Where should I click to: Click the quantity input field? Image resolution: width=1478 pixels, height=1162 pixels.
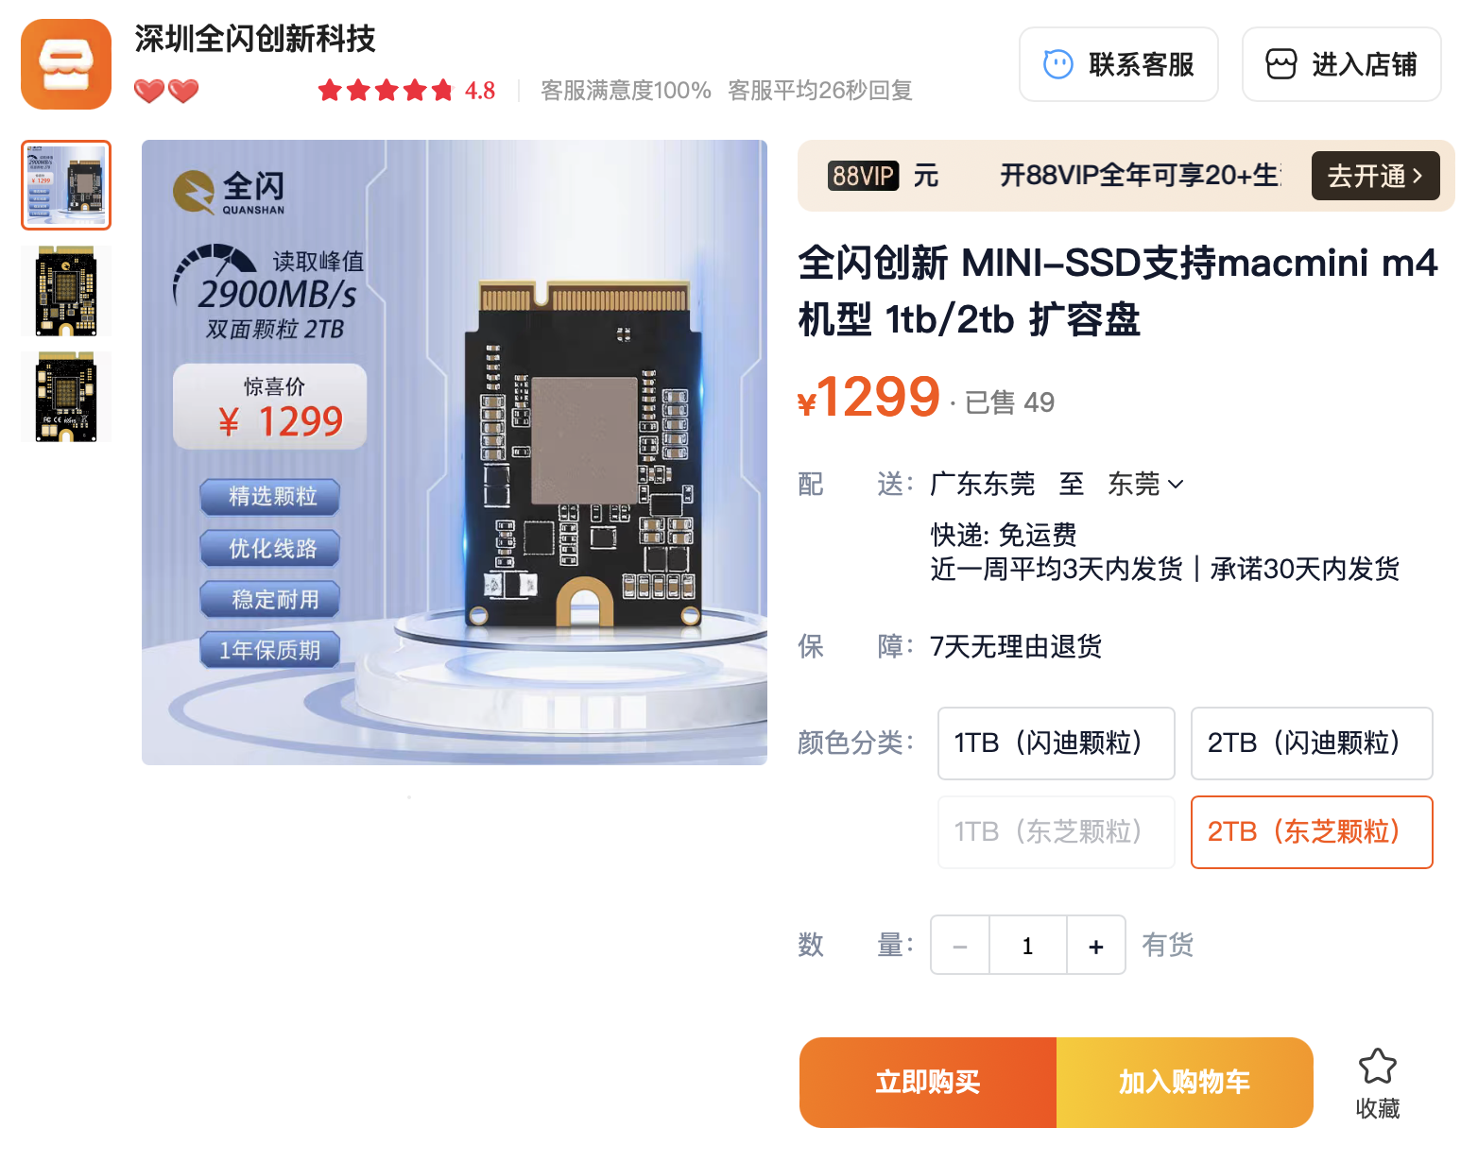[1028, 946]
